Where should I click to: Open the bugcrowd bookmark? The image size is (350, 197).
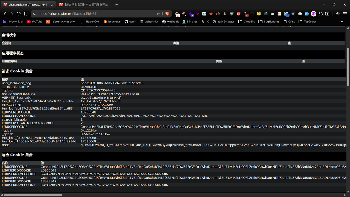click(112, 22)
